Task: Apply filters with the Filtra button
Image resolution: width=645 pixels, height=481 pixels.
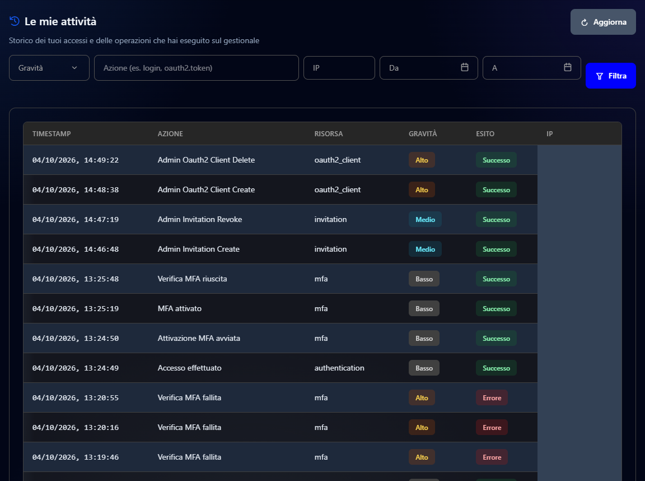Action: 610,76
